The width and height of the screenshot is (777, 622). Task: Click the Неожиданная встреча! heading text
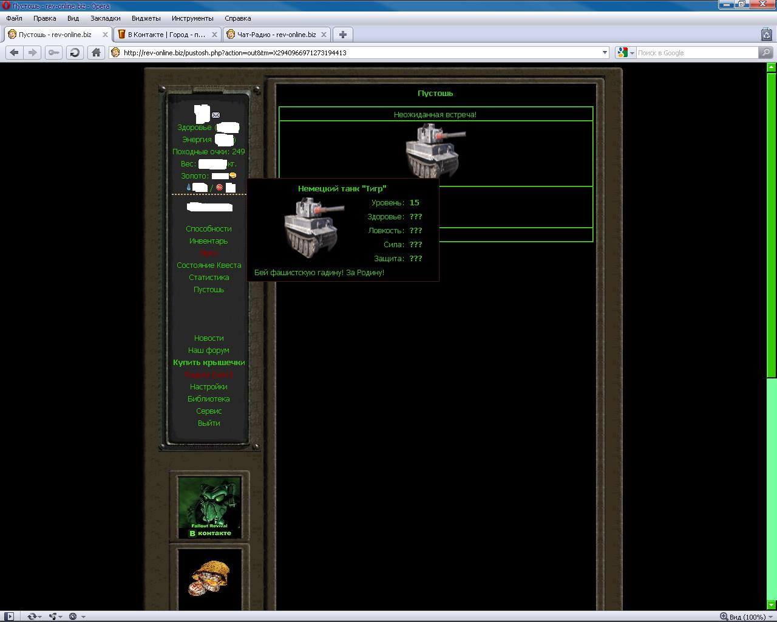pyautogui.click(x=435, y=115)
